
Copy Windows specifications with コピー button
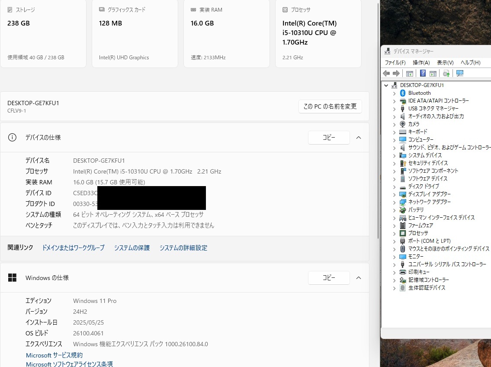point(329,278)
